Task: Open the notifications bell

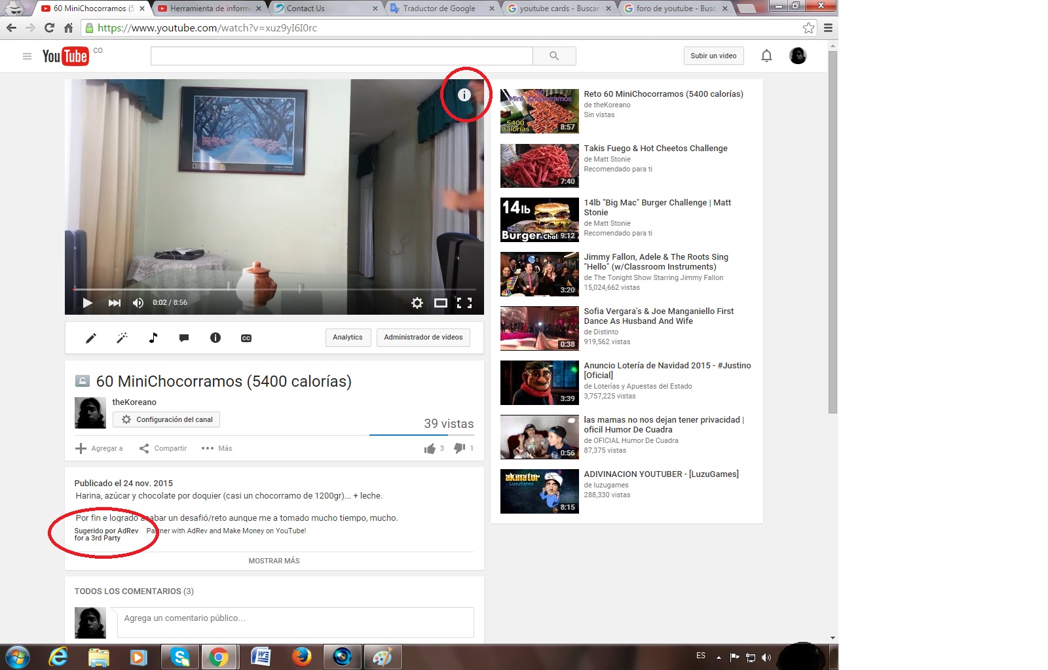Action: click(x=766, y=56)
